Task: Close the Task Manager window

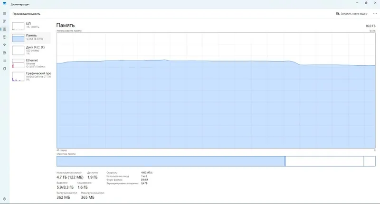Action: [375, 3]
